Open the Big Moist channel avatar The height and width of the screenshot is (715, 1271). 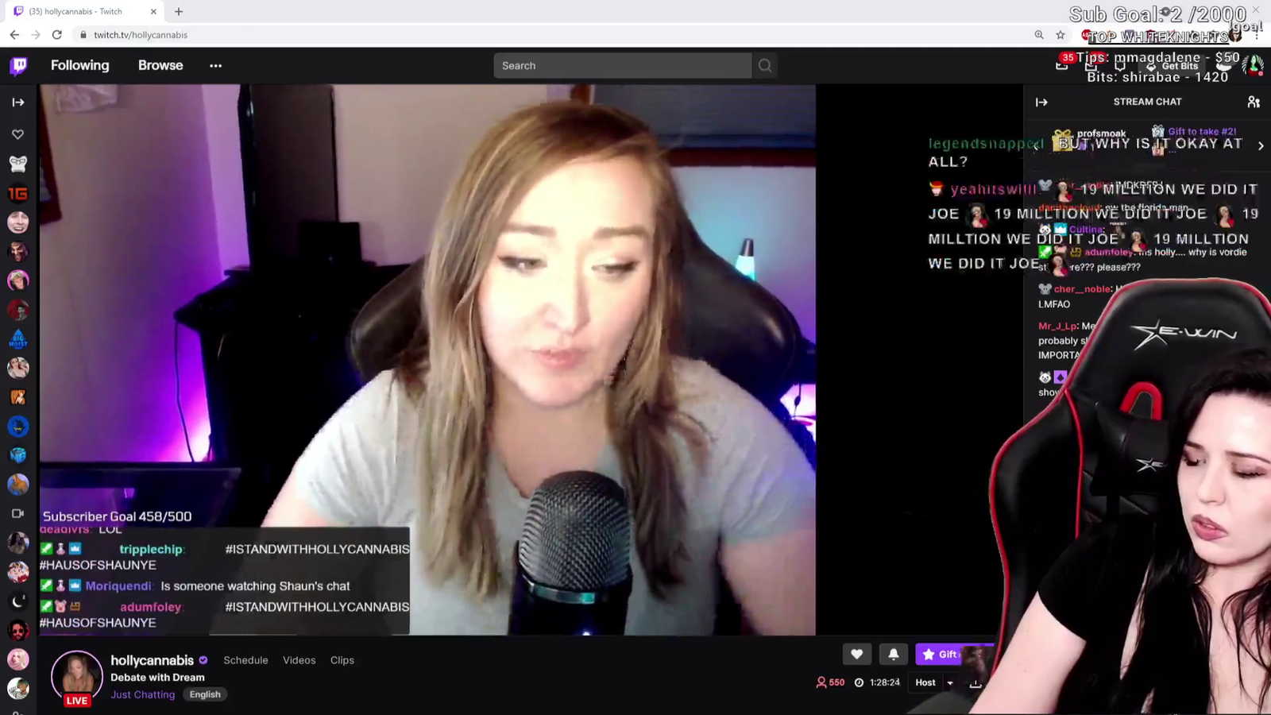[18, 339]
